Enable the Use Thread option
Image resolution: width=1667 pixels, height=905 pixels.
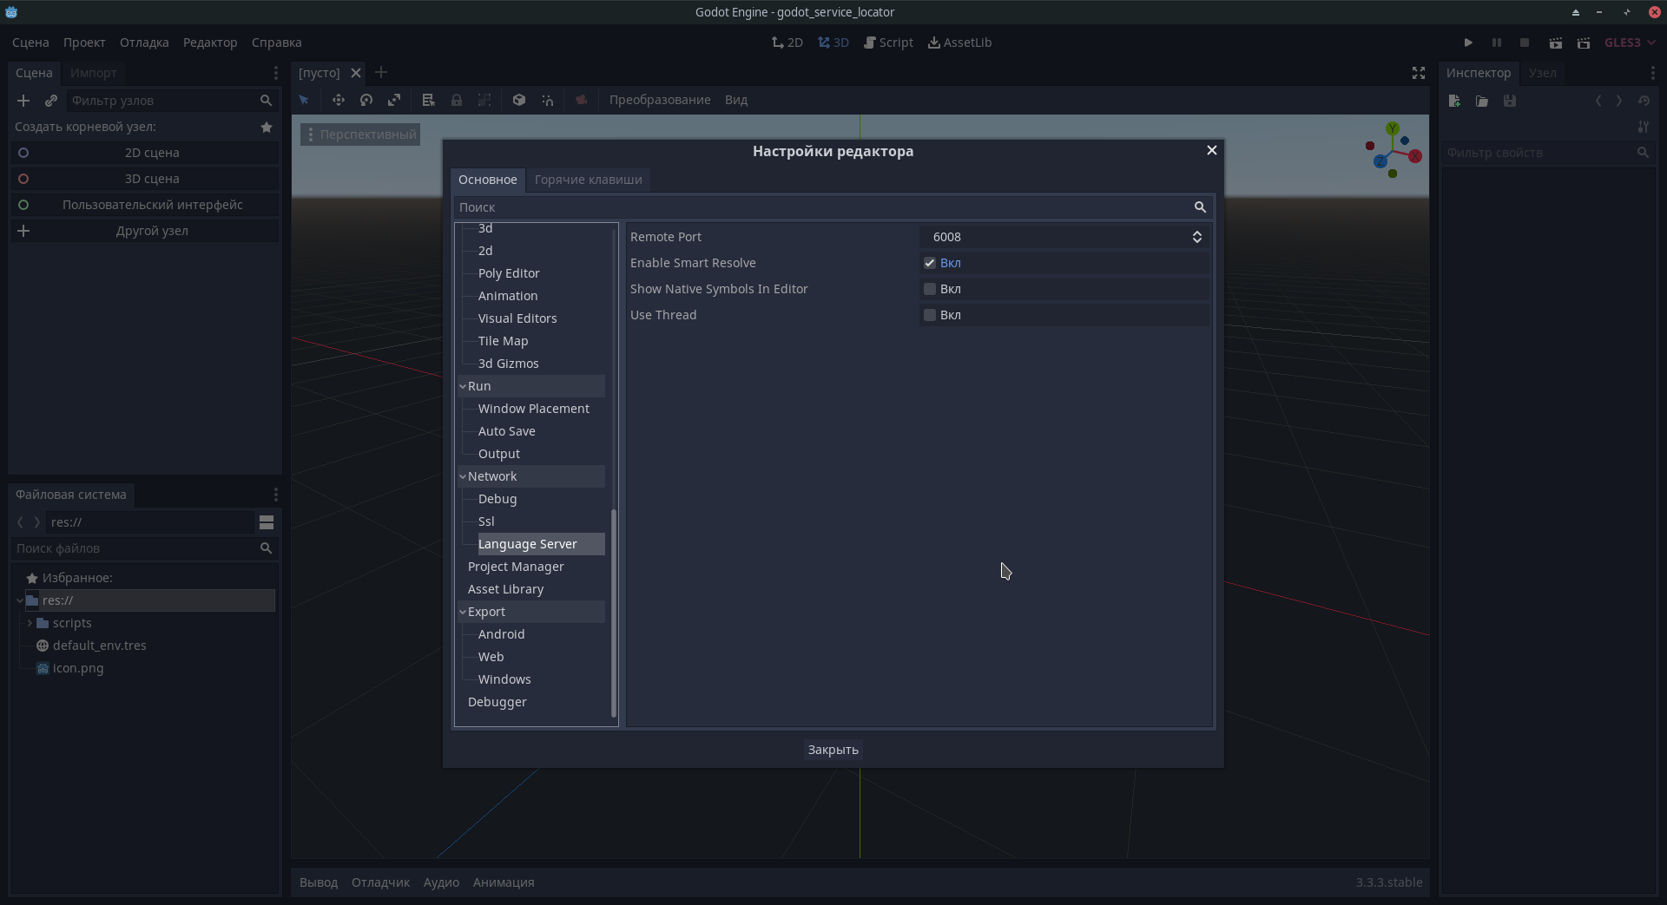coord(930,315)
